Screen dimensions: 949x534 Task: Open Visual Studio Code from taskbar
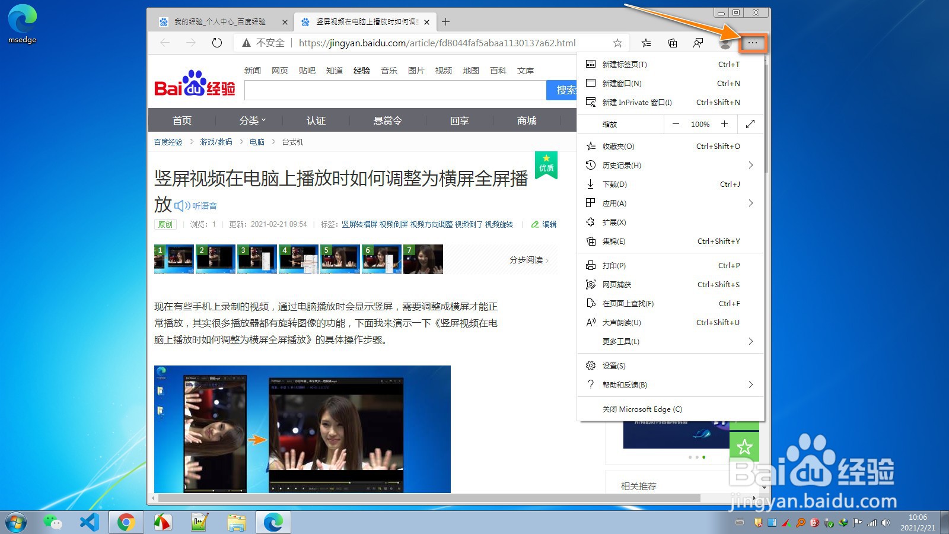[89, 522]
